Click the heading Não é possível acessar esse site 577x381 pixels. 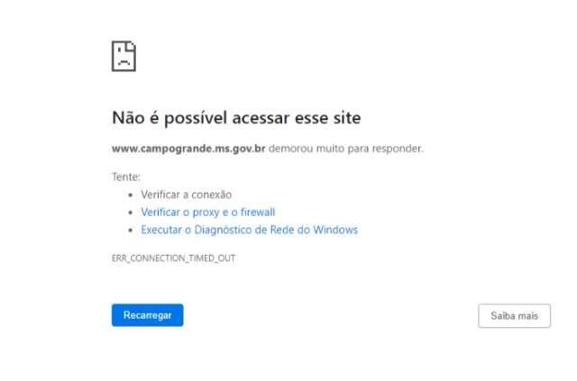pos(236,118)
